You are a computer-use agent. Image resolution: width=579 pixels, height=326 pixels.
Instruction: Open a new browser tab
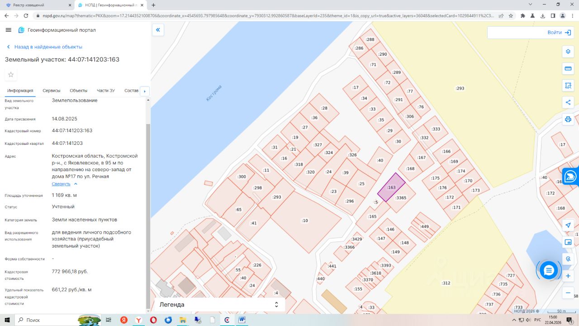(x=153, y=5)
